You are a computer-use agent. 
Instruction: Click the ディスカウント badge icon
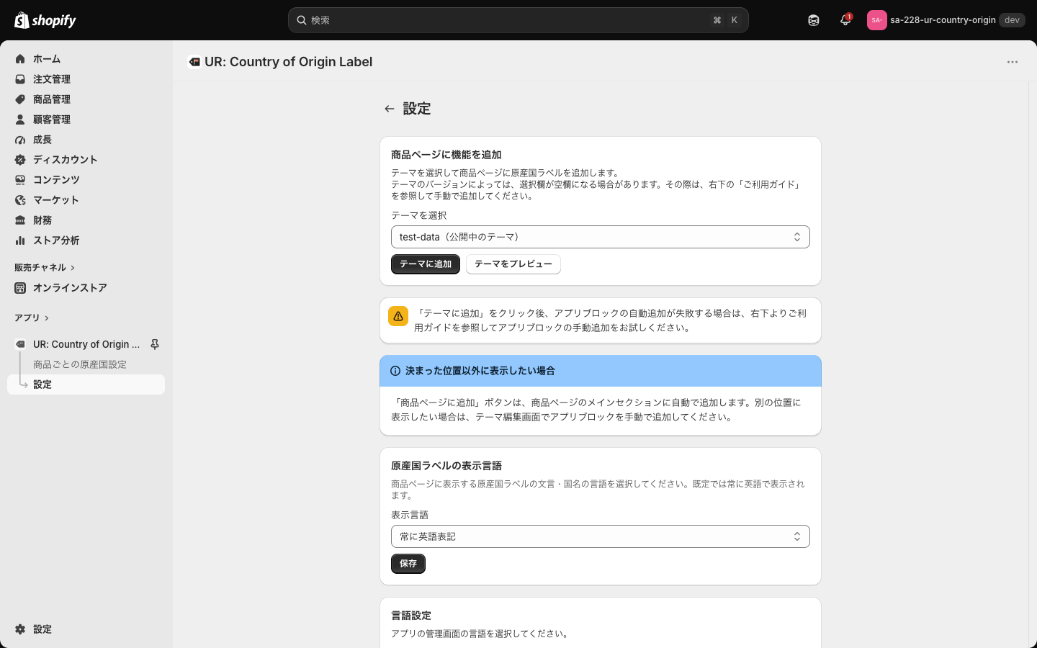pos(20,160)
